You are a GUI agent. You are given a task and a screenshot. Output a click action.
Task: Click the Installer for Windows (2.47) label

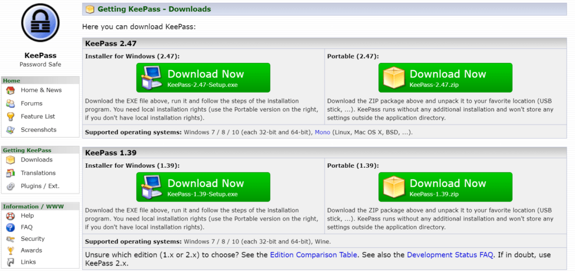(x=133, y=57)
